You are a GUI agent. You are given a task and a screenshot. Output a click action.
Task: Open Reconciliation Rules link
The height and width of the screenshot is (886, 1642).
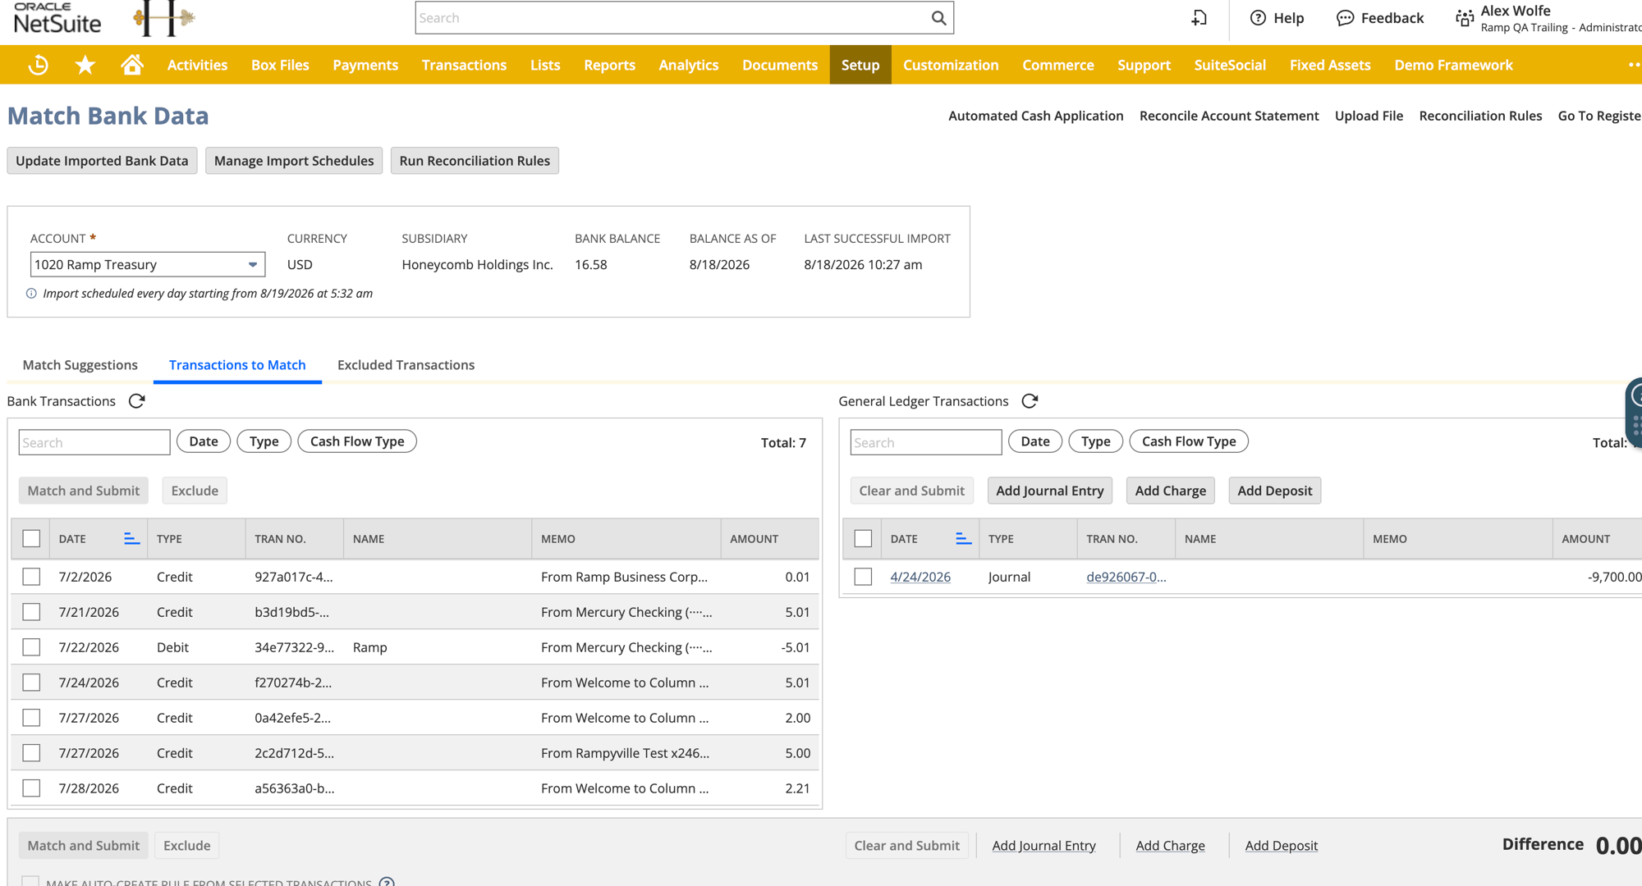coord(1480,116)
